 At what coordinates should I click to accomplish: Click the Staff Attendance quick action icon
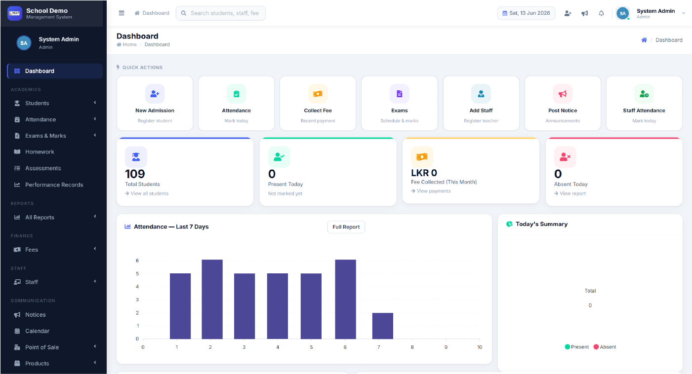(x=644, y=94)
